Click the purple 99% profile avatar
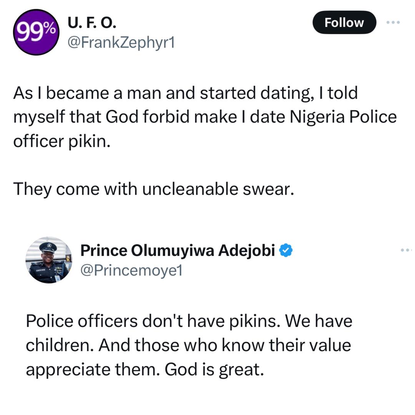415x415 pixels. coord(36,32)
